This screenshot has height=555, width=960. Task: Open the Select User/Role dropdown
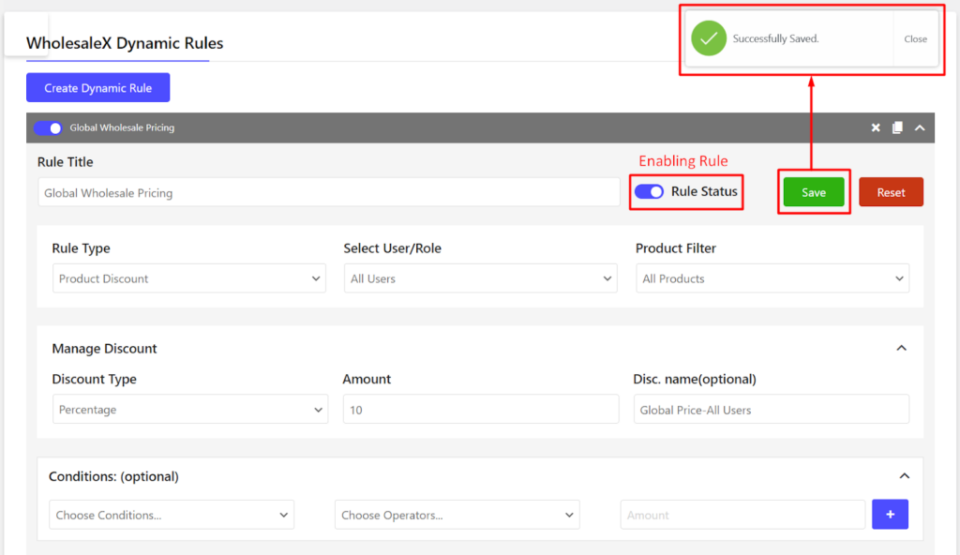(x=481, y=278)
